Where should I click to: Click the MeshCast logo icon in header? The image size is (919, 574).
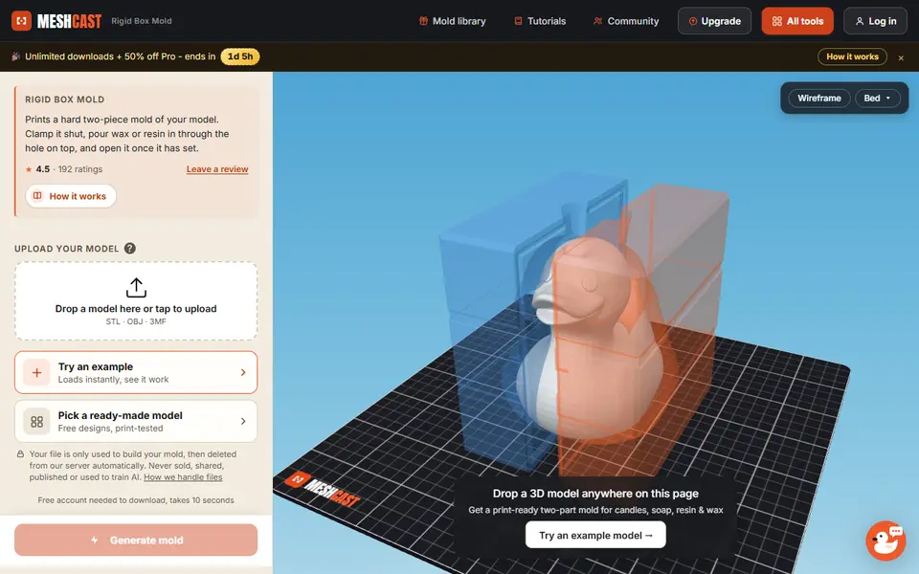pyautogui.click(x=22, y=21)
